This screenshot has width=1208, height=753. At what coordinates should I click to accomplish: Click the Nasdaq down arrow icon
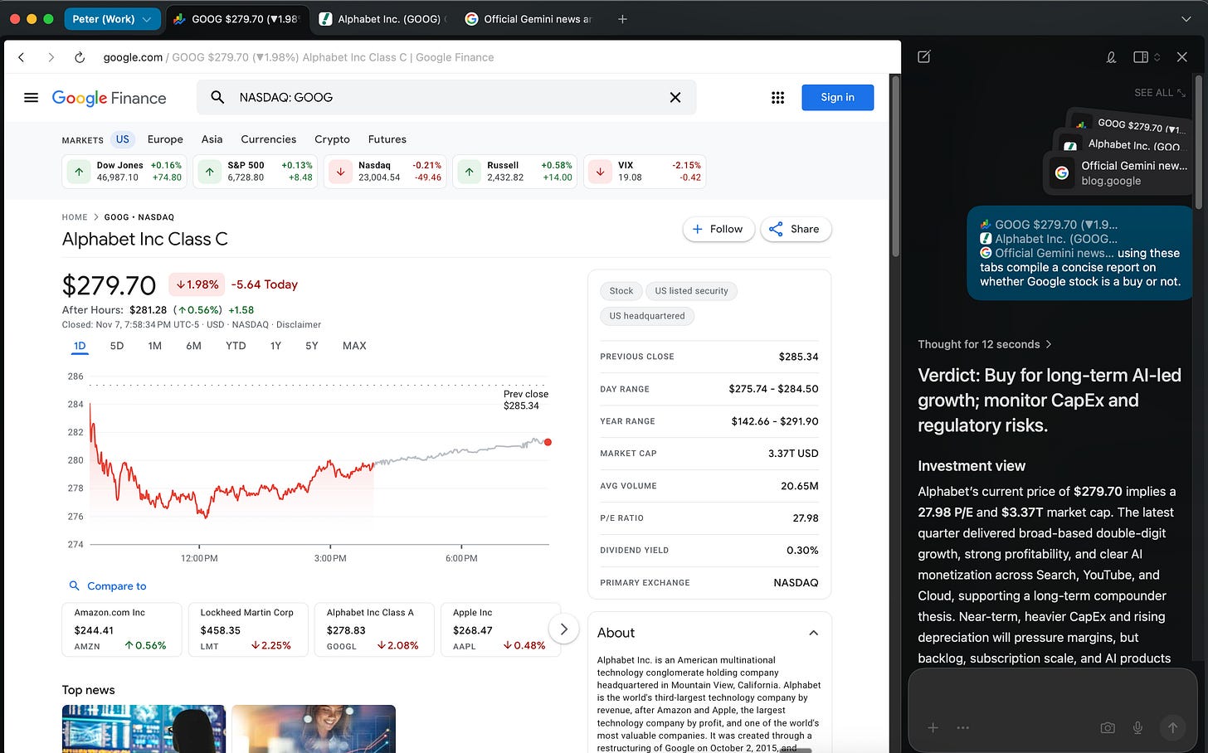(341, 172)
